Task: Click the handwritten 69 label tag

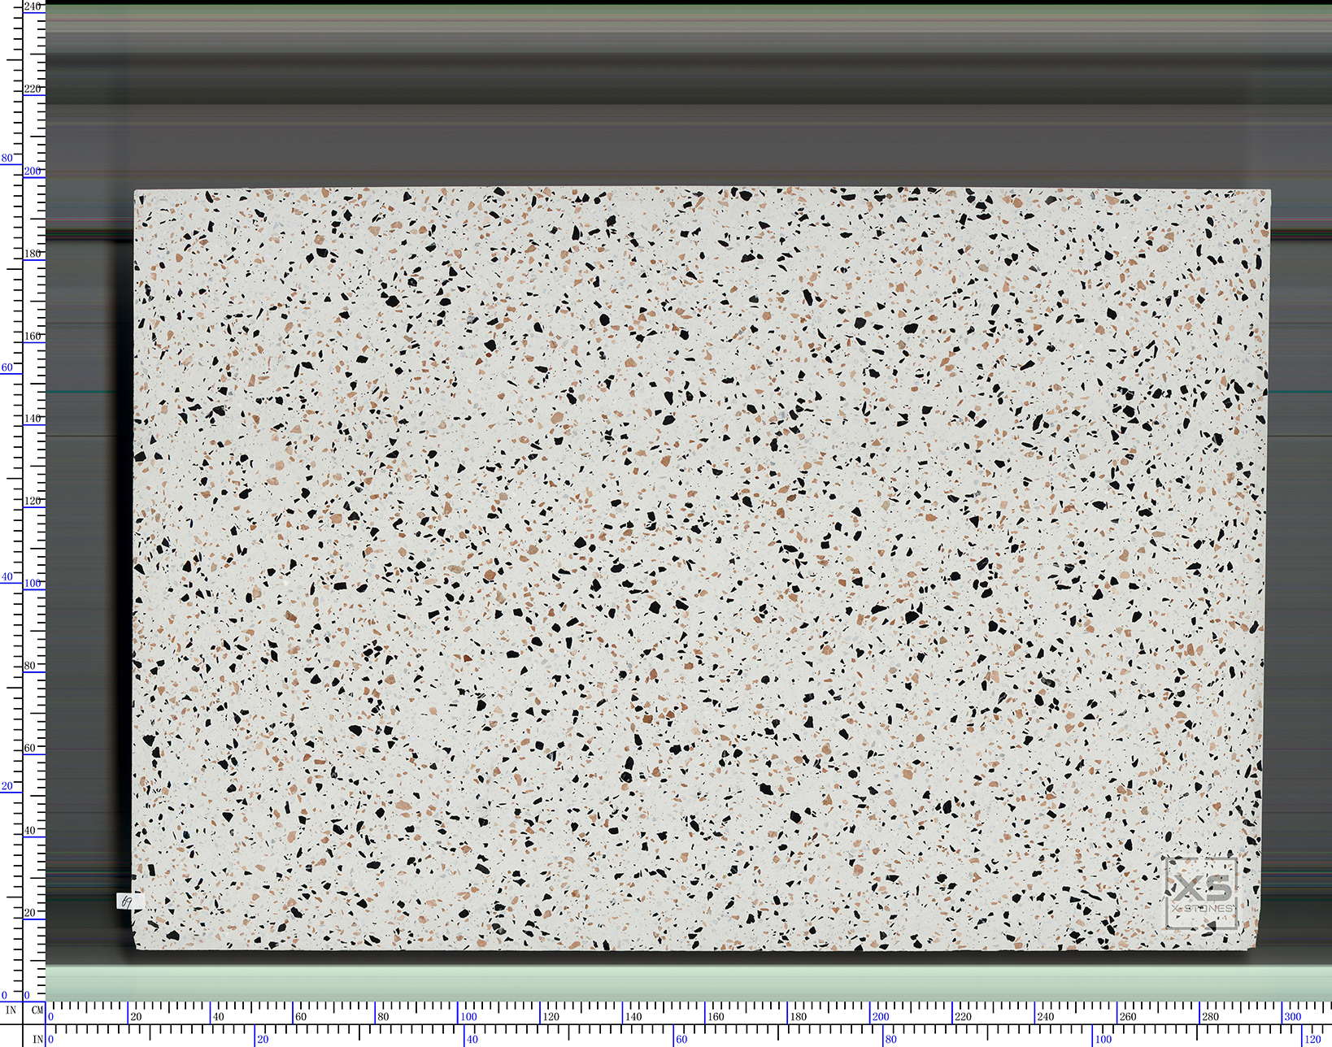Action: pos(128,901)
